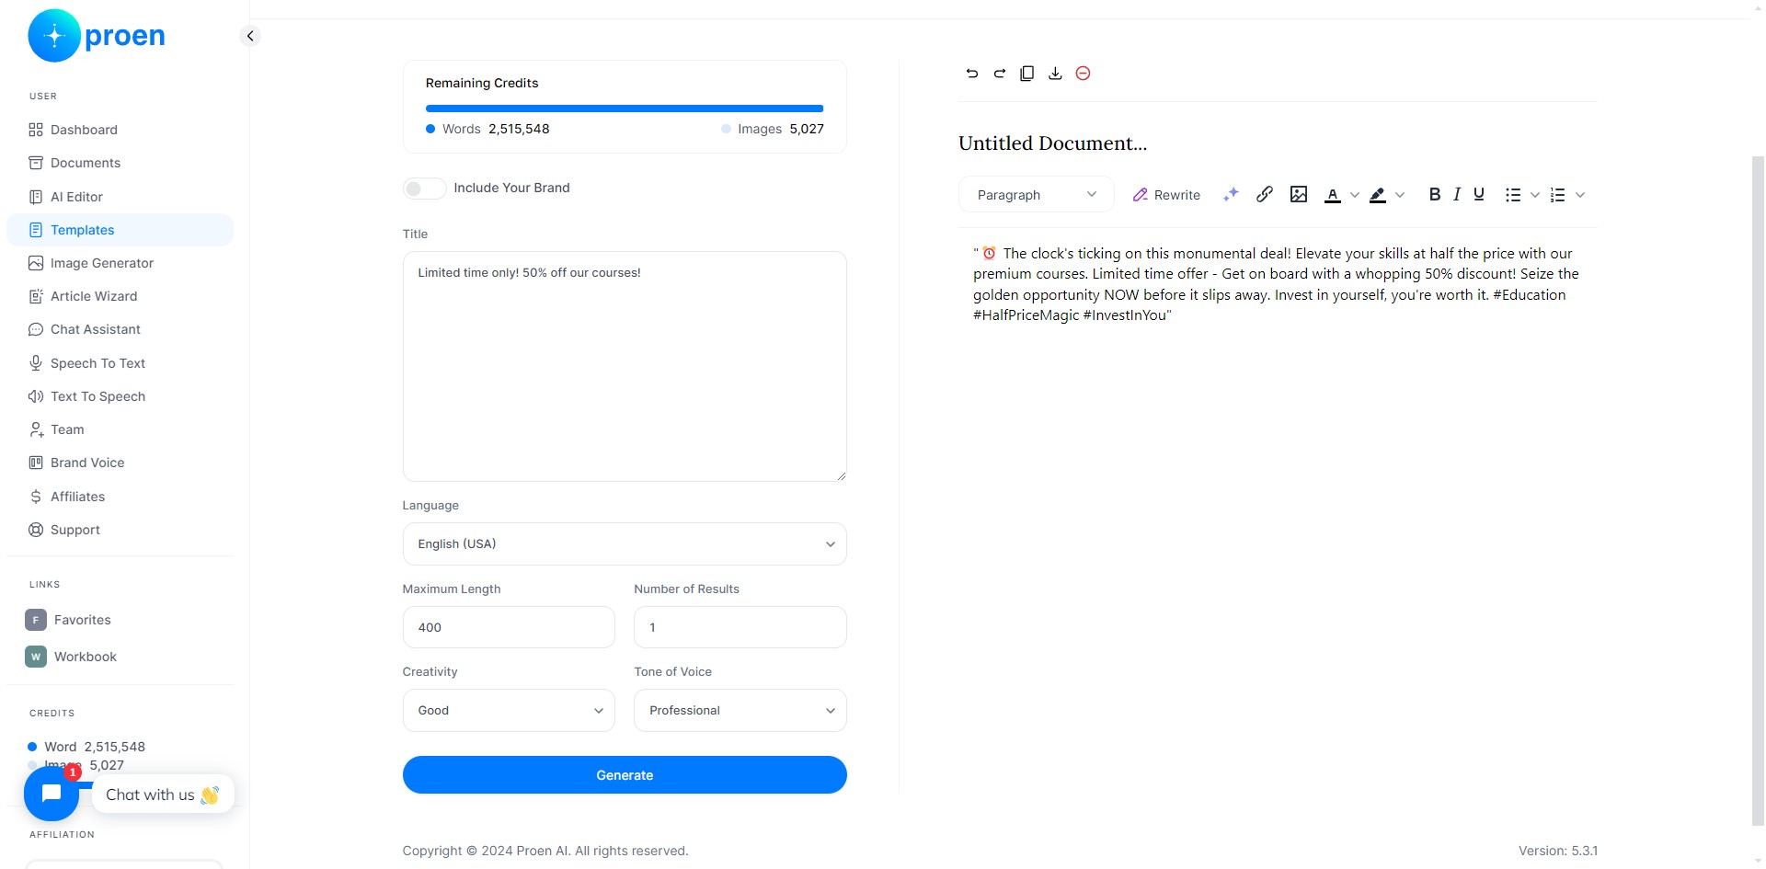
Task: Click the Remaining Credits progress bar
Action: tap(625, 109)
